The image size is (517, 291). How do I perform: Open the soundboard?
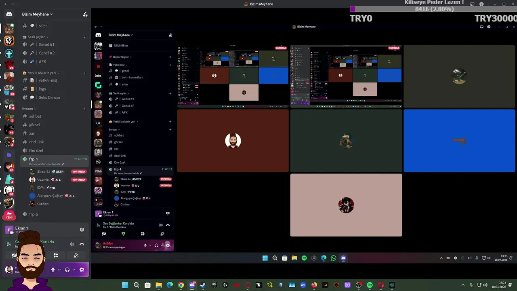tap(76, 255)
